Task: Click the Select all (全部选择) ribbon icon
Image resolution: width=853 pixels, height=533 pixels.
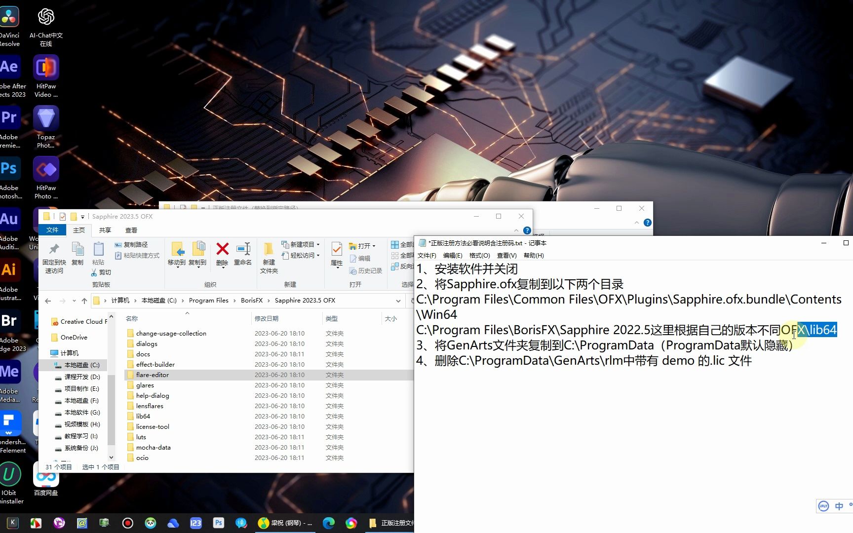Action: tap(394, 245)
